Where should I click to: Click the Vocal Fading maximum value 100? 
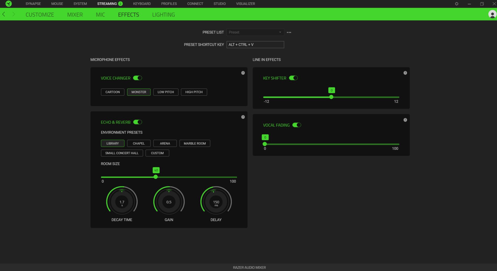pyautogui.click(x=395, y=148)
